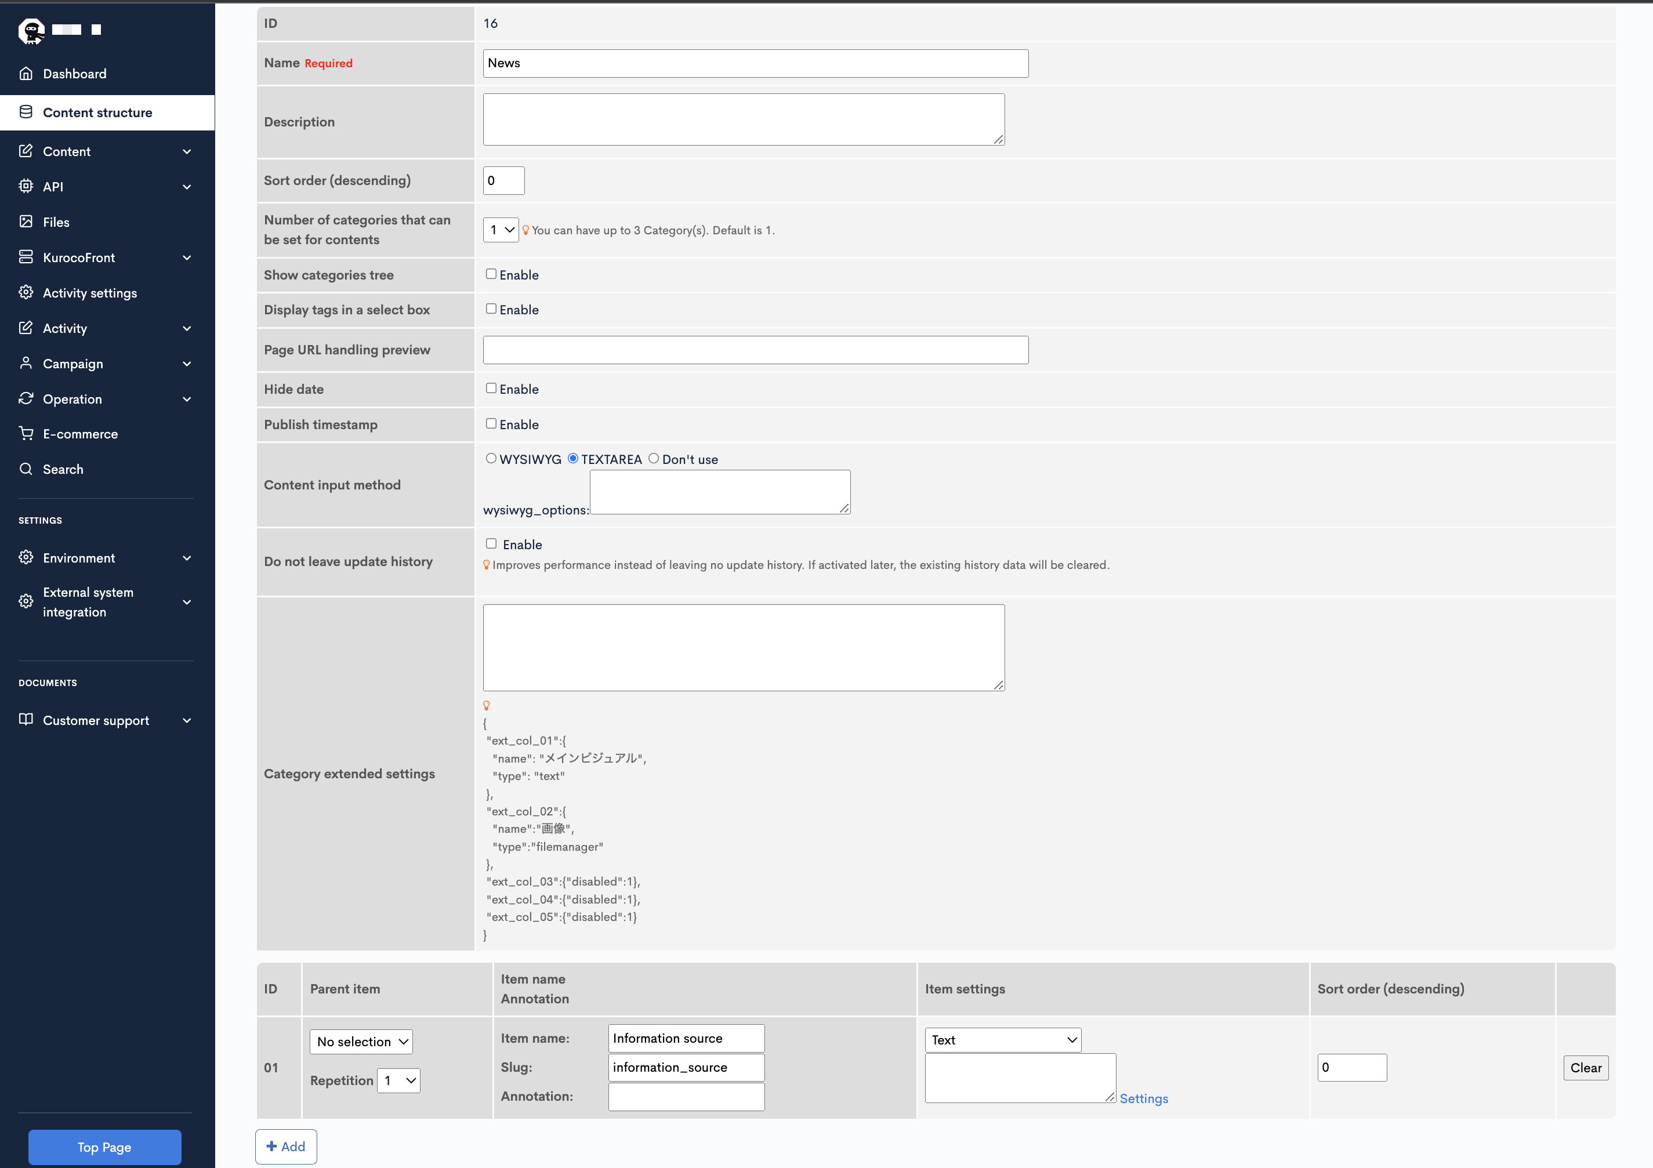
Task: Open the Item settings Text dropdown
Action: (x=1002, y=1039)
